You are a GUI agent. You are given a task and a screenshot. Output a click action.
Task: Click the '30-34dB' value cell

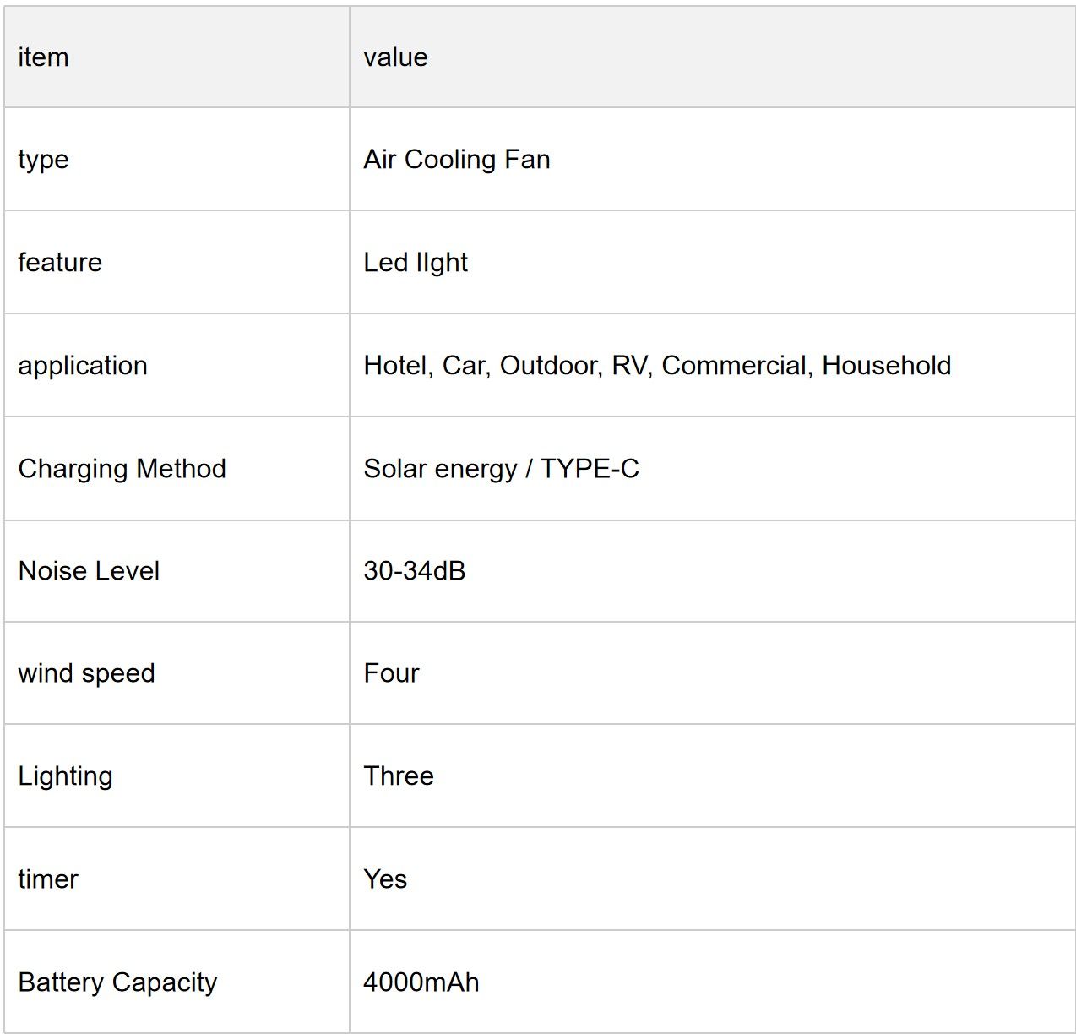point(713,571)
